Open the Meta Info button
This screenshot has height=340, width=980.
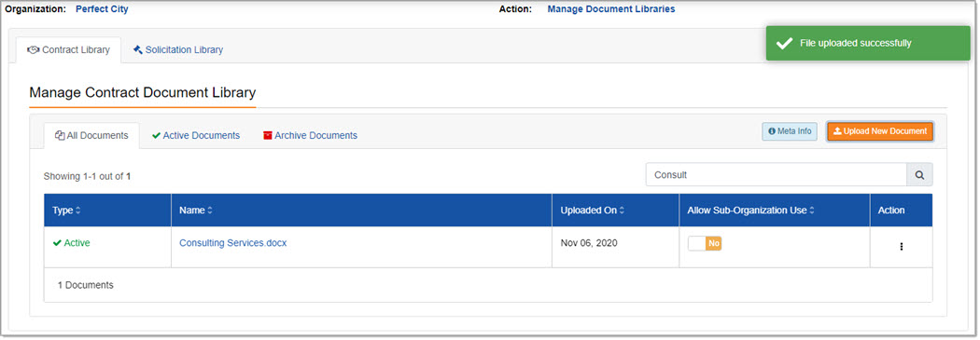pyautogui.click(x=790, y=131)
